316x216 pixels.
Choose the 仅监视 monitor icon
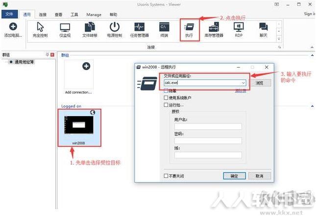(x=65, y=27)
